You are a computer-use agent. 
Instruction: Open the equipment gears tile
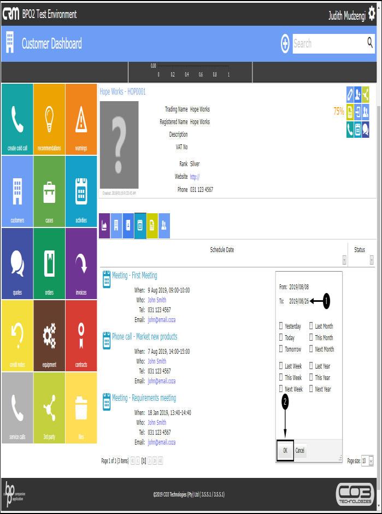tap(49, 336)
